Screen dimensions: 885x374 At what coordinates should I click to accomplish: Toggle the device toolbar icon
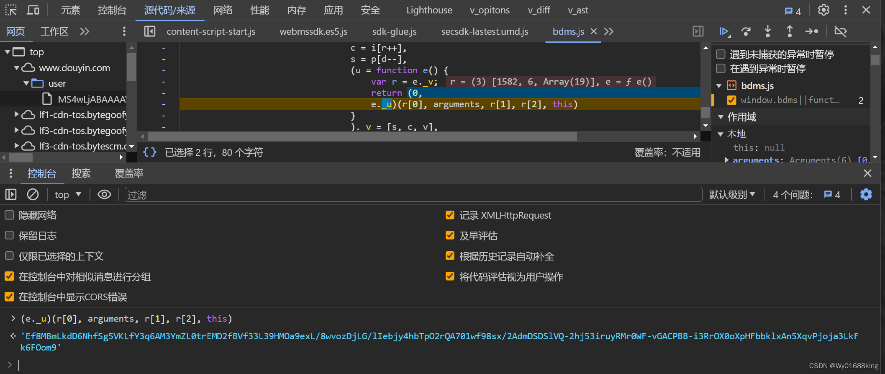point(33,10)
